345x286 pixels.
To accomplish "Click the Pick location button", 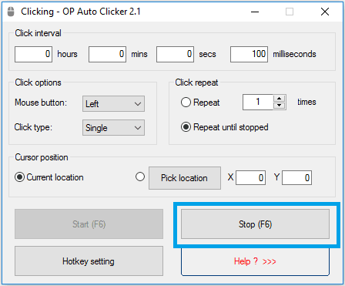I will [185, 178].
